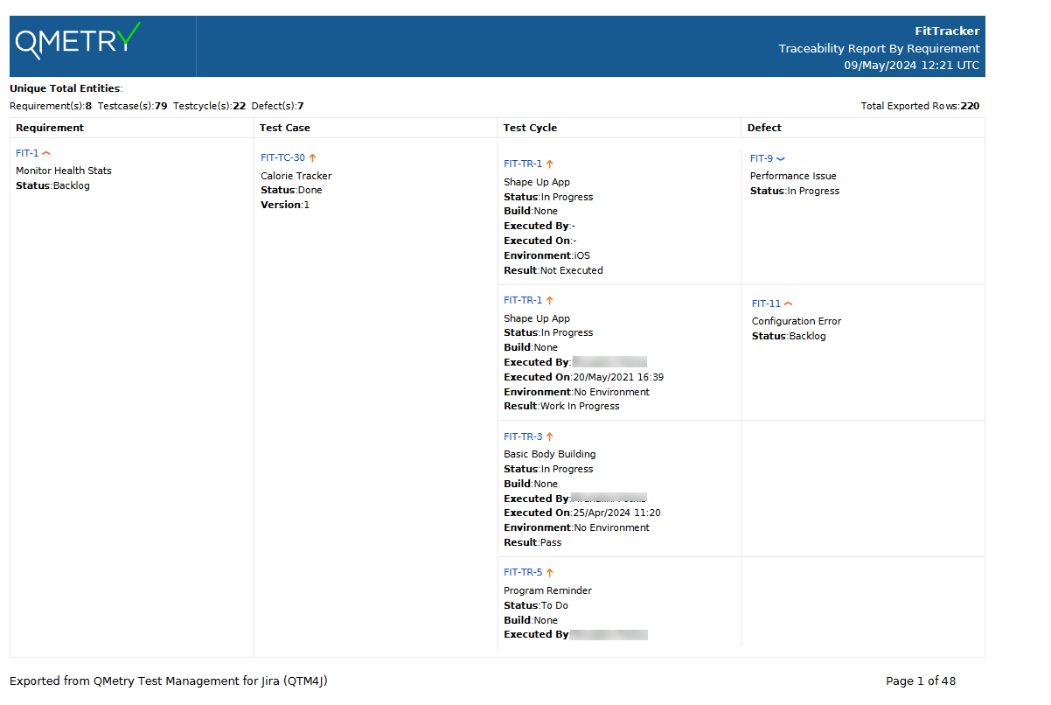Click the priority arrow beside FIT-TR-5

pos(550,573)
